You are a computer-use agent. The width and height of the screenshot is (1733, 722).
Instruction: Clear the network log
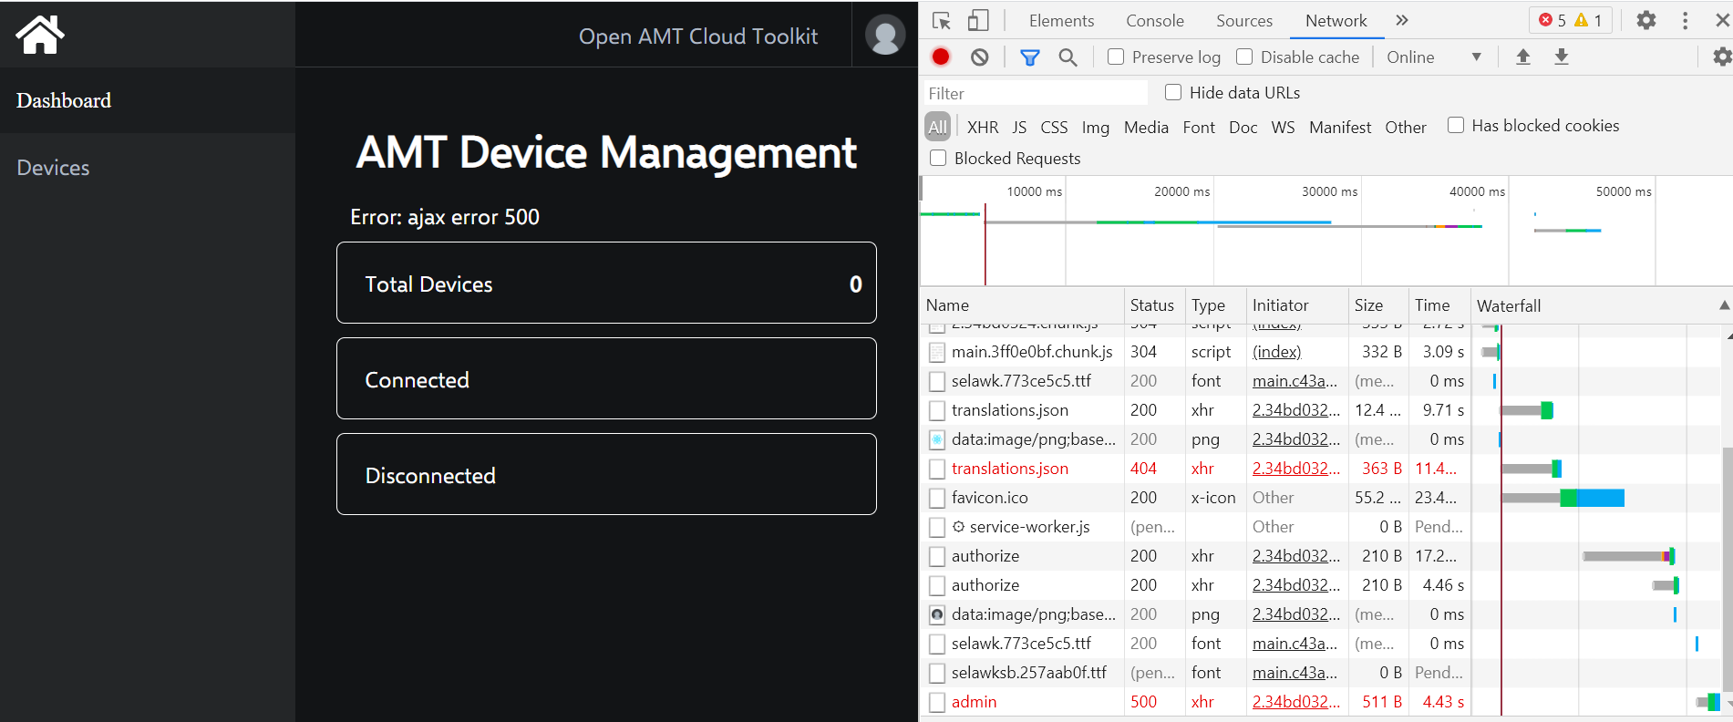(980, 57)
